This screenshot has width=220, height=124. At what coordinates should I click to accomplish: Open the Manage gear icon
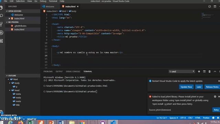(x=1, y=112)
